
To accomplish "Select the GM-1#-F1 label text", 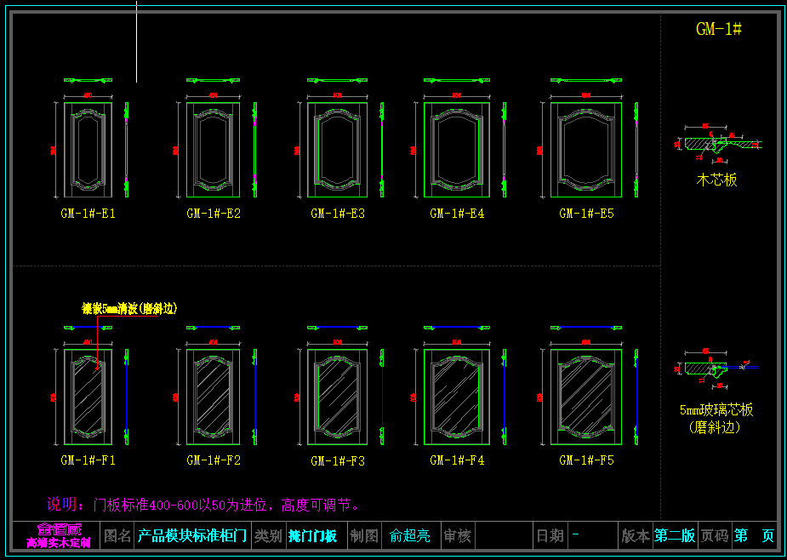I will (x=88, y=460).
